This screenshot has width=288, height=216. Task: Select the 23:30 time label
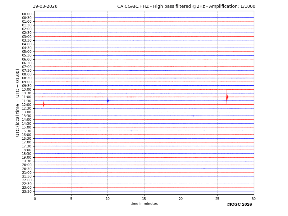pos(27,191)
